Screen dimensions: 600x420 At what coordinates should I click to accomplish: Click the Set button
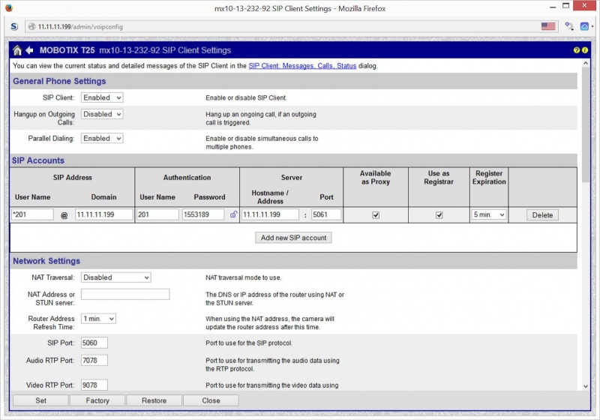pos(41,400)
